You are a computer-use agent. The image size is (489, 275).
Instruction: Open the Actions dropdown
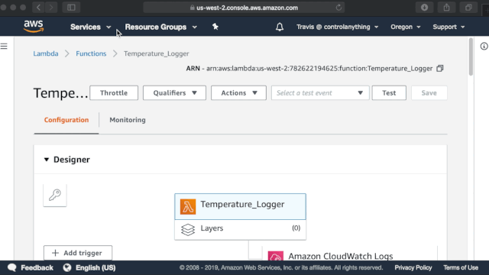238,93
